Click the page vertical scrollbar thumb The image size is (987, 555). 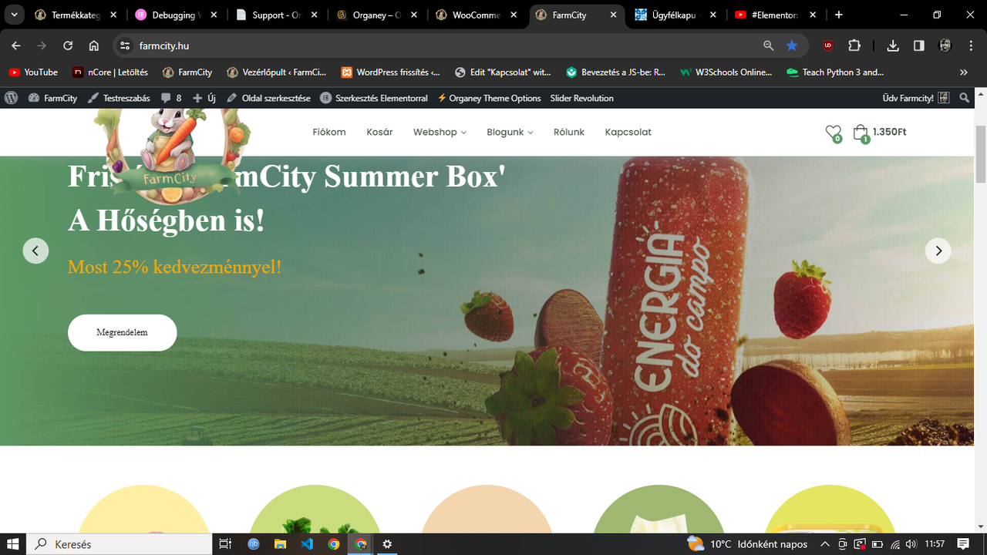[x=981, y=154]
